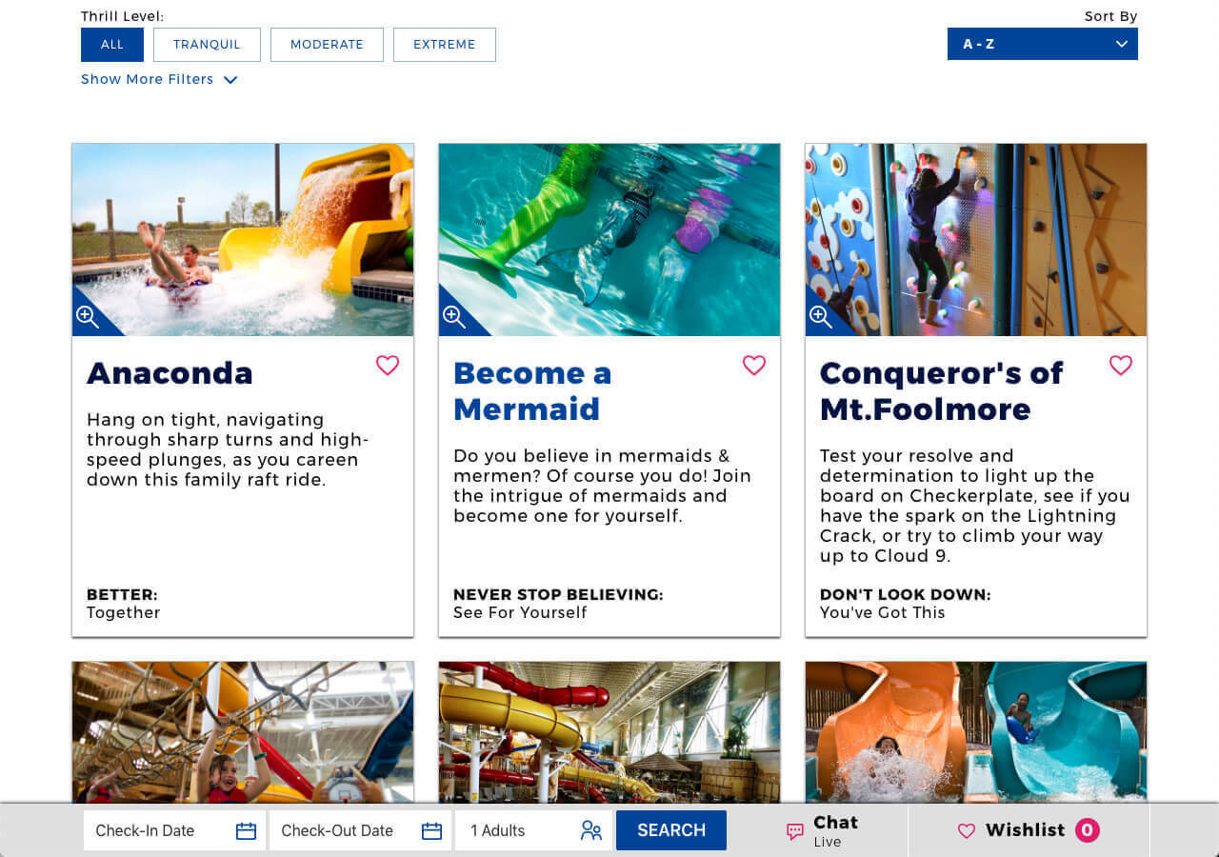Expand Show More Filters

[159, 79]
